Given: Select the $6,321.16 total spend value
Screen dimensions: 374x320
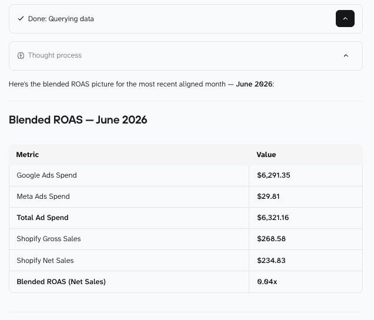Looking at the screenshot, I should pos(273,218).
